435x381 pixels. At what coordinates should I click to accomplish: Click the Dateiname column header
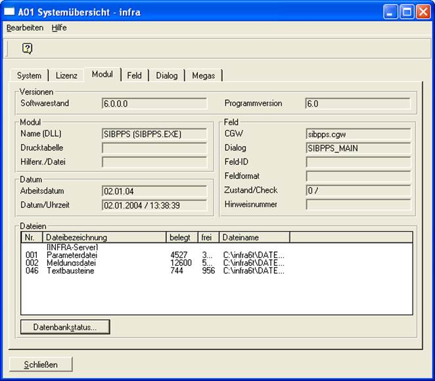pos(254,237)
